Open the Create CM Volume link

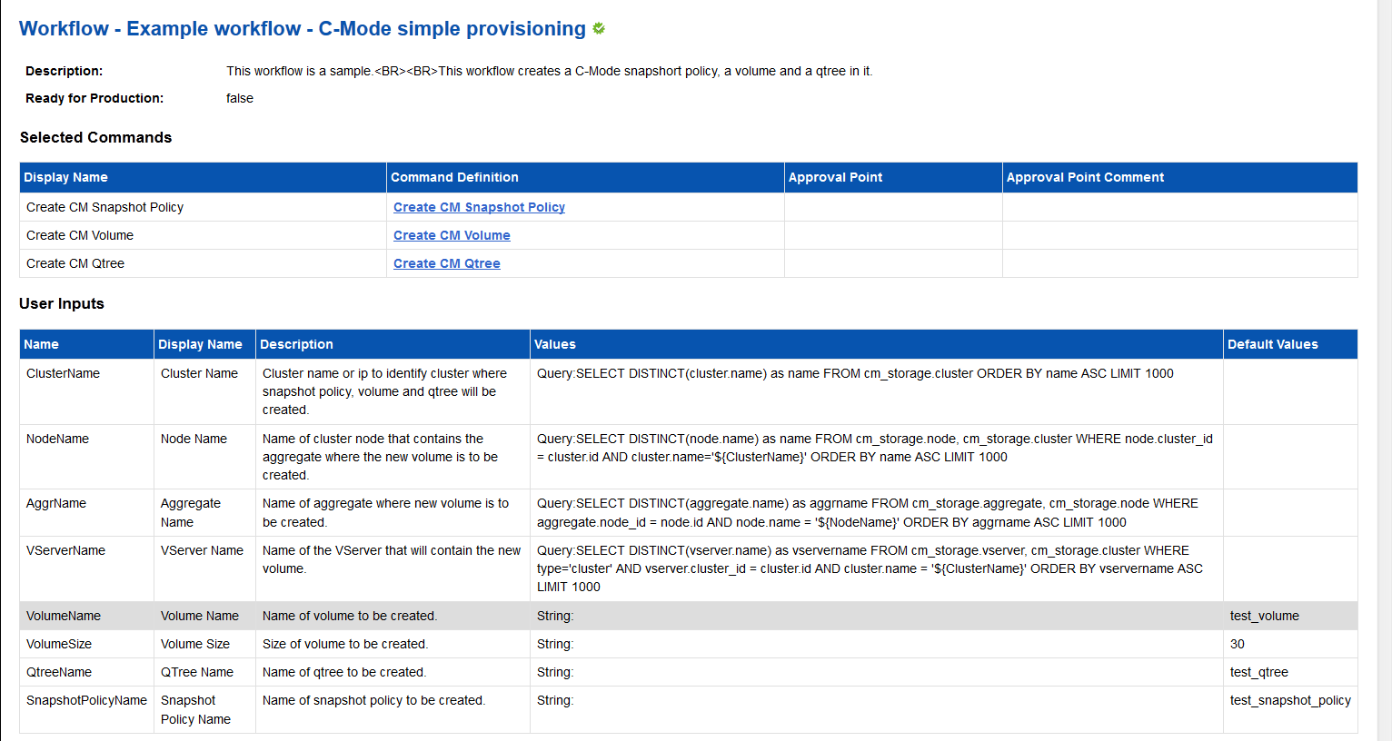[x=452, y=235]
